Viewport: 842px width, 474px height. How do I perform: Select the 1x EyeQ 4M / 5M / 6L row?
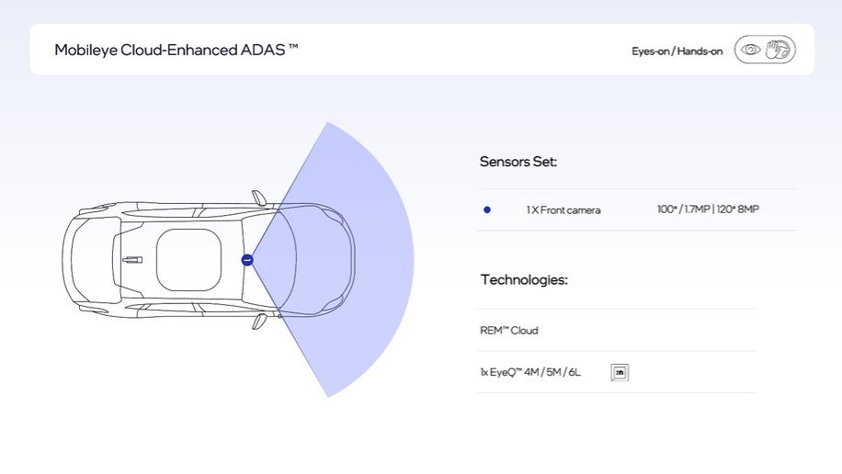[x=530, y=373]
